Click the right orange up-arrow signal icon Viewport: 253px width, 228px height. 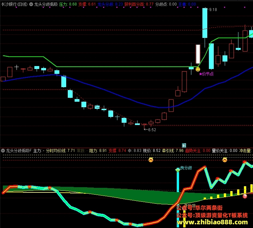(225, 160)
